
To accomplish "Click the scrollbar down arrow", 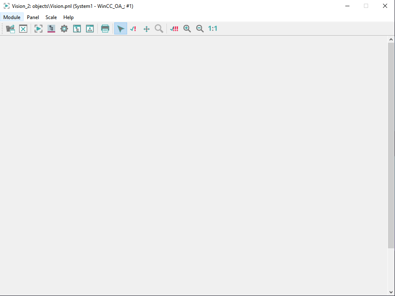I will coord(391,292).
